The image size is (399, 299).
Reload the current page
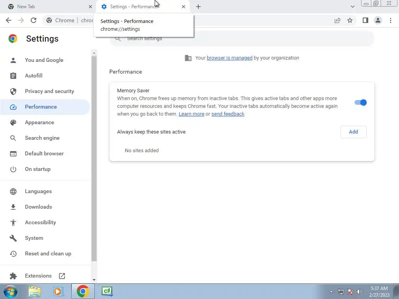34,20
